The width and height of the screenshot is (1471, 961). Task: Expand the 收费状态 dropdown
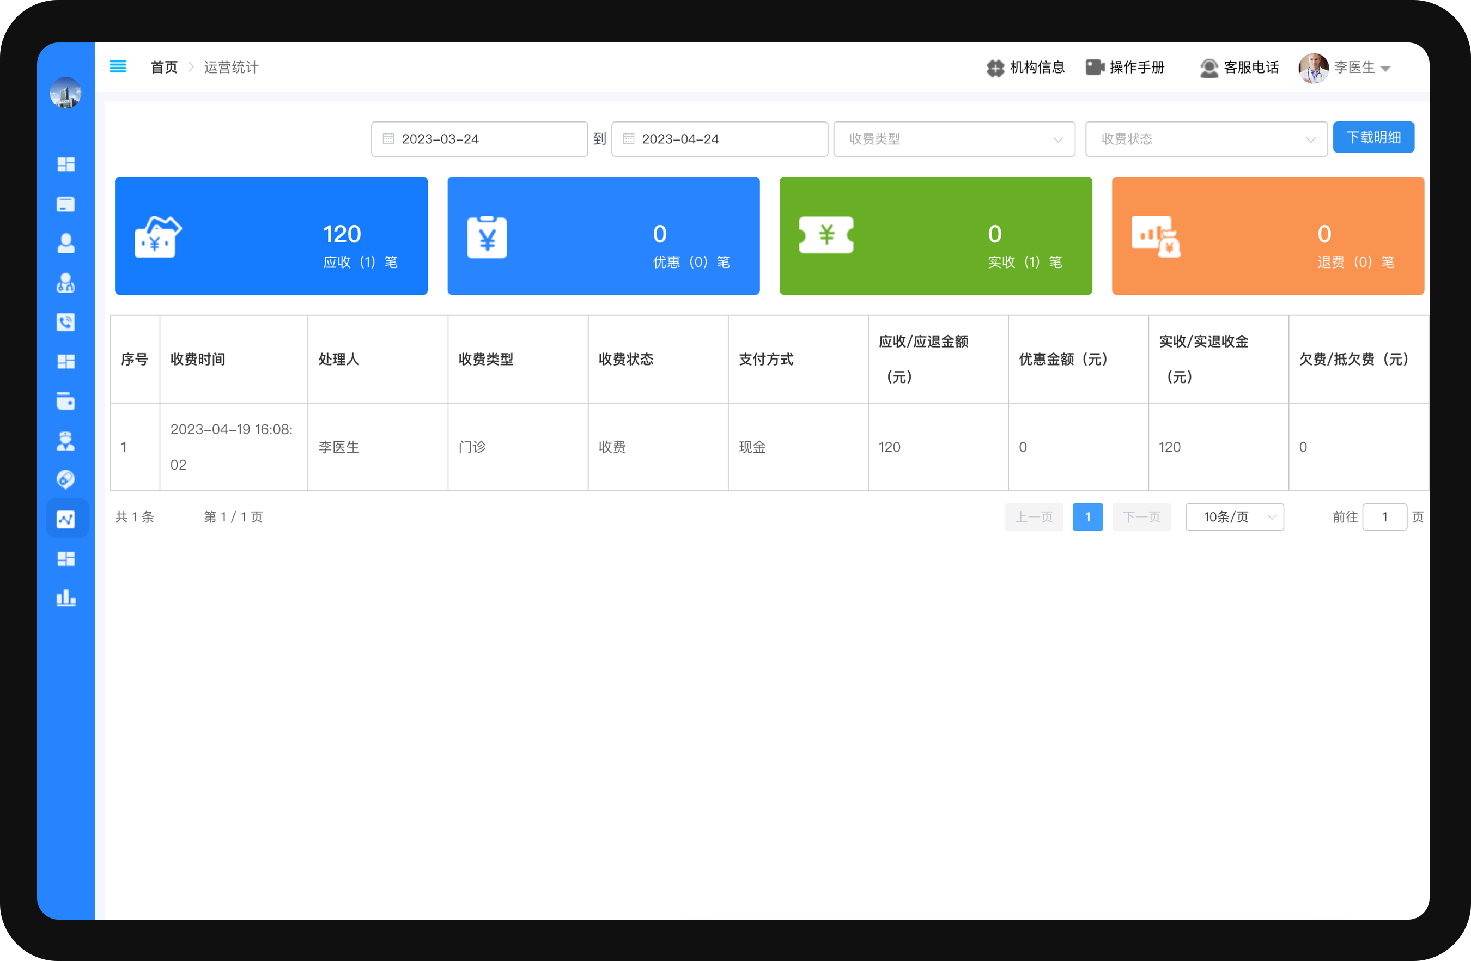pyautogui.click(x=1206, y=139)
